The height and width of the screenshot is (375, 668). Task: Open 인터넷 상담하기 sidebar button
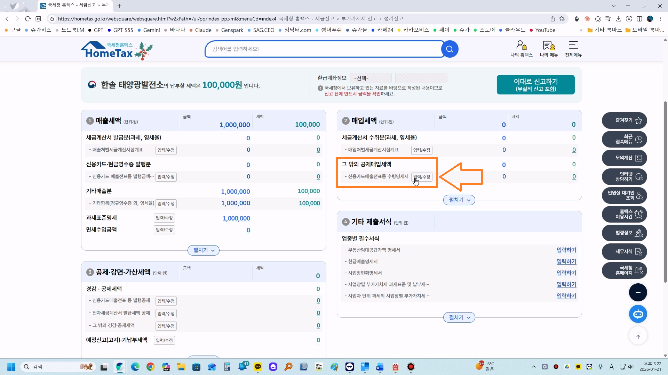(x=624, y=177)
